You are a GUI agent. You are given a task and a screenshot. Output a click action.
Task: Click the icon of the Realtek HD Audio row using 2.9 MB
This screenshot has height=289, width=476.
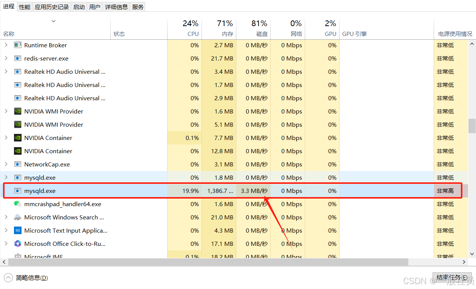click(x=18, y=98)
